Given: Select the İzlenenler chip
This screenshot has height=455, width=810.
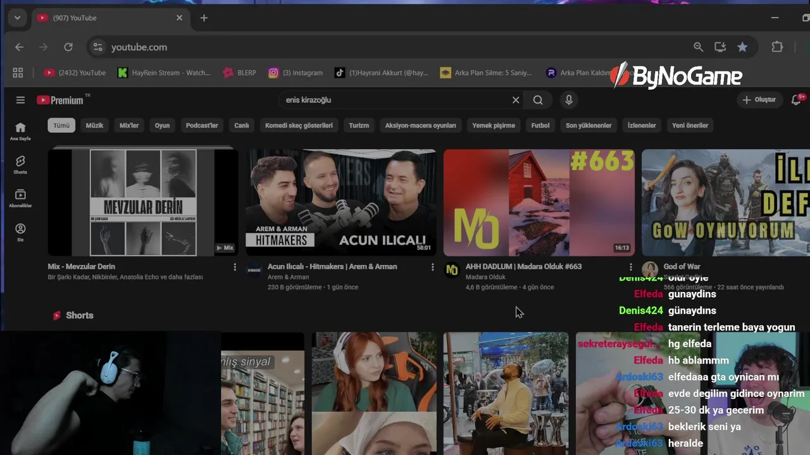Looking at the screenshot, I should [x=642, y=125].
